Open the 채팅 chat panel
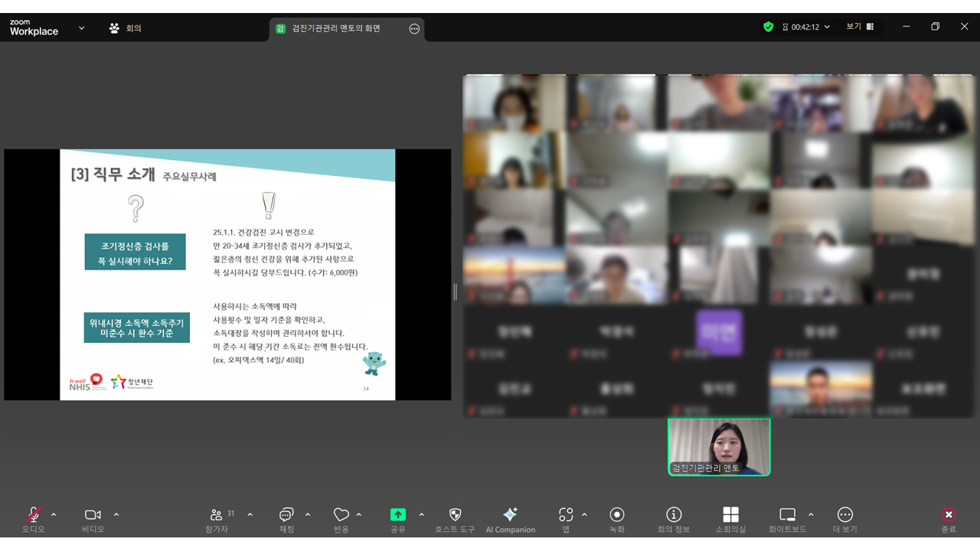Image resolution: width=980 pixels, height=551 pixels. coord(286,515)
